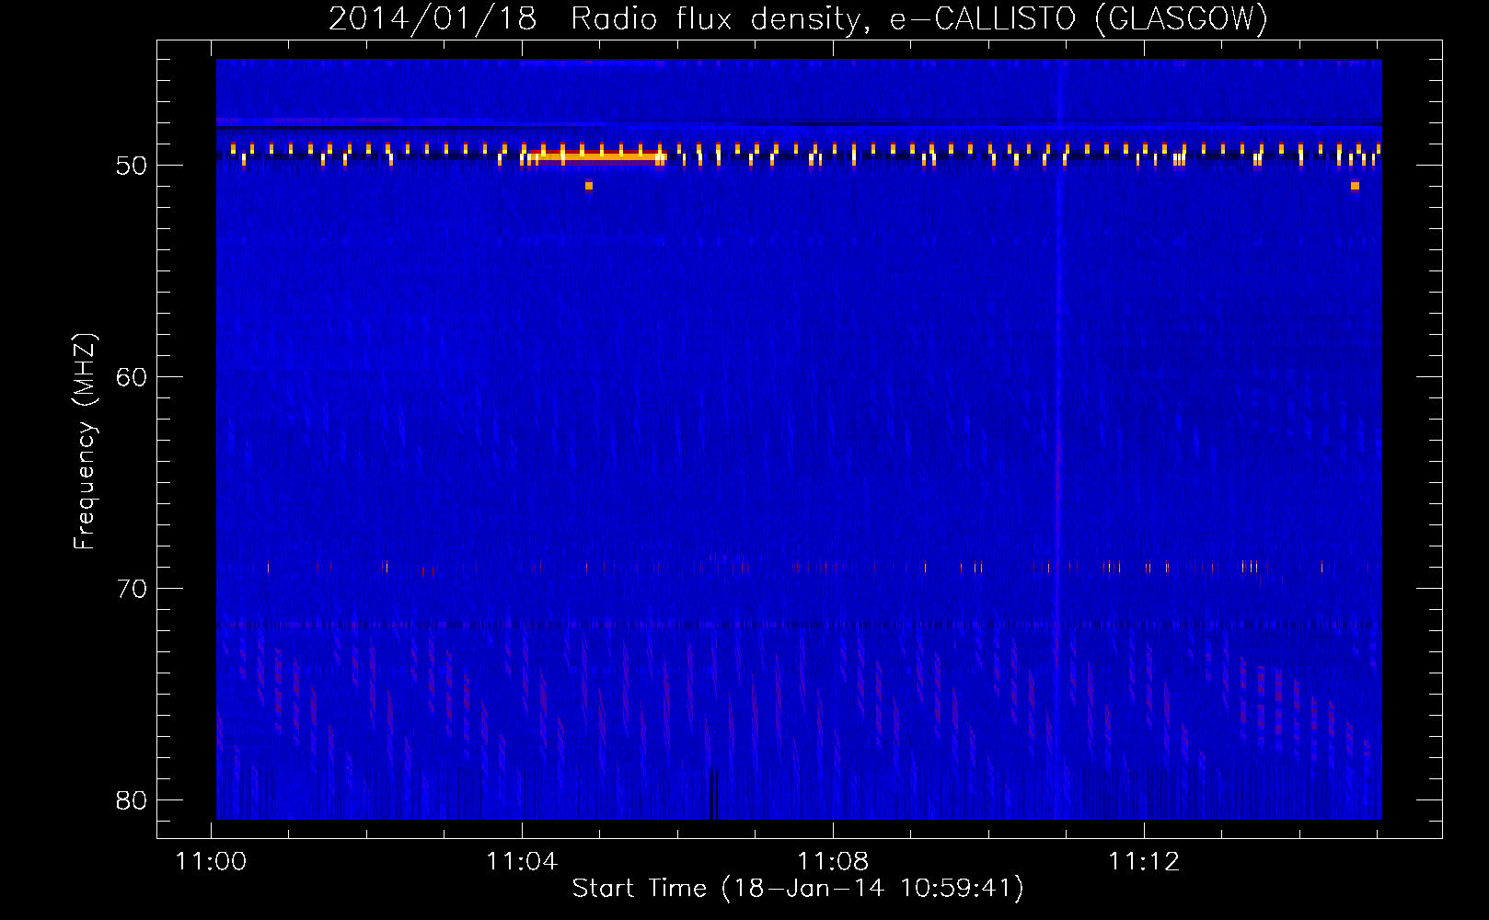Click the 70 frequency tick label

click(132, 589)
